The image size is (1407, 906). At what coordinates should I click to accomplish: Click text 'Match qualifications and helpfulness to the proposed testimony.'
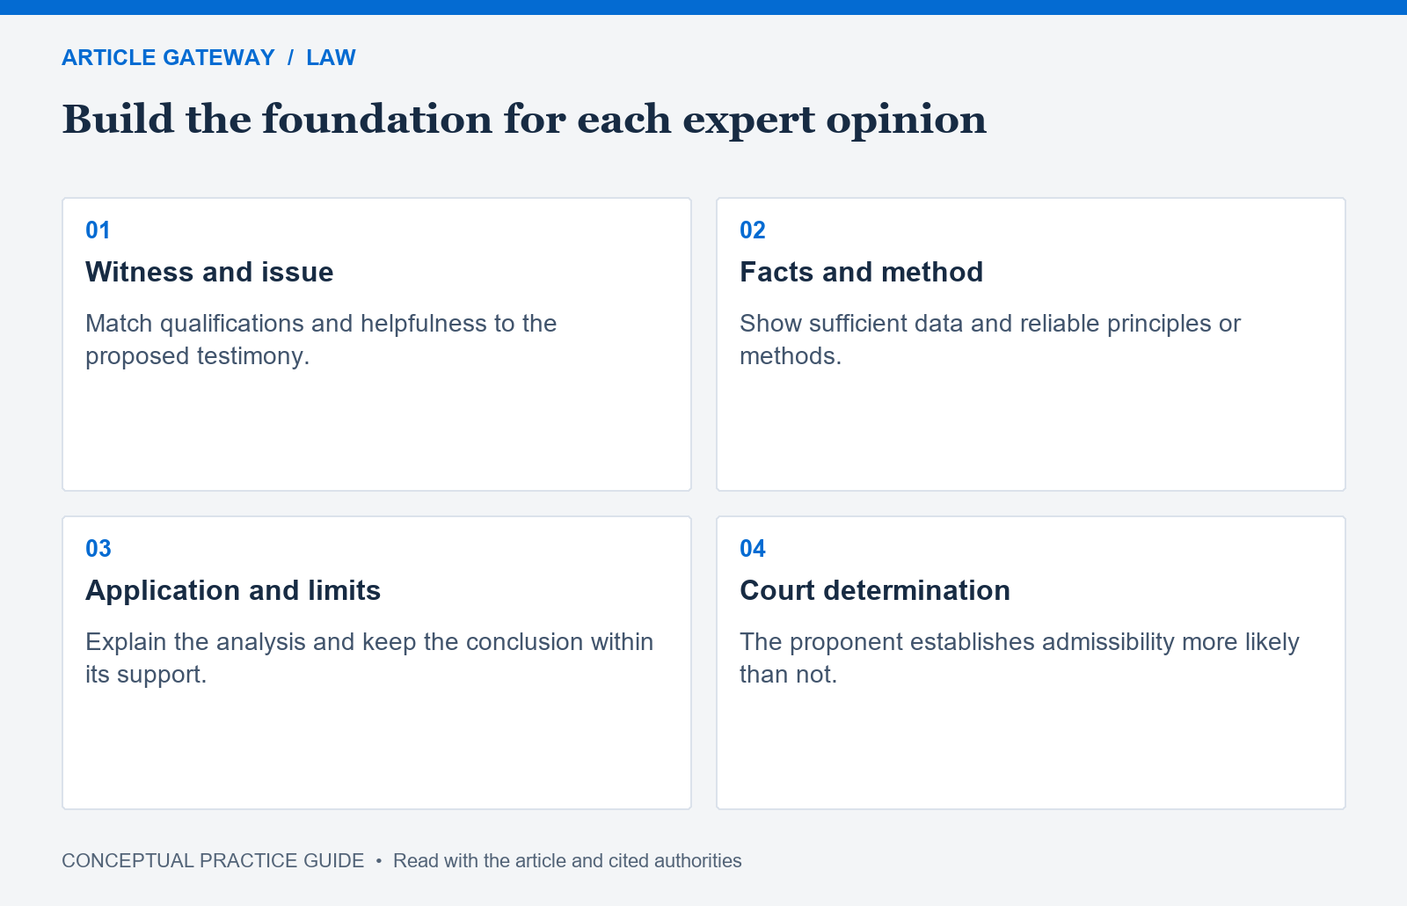coord(321,340)
